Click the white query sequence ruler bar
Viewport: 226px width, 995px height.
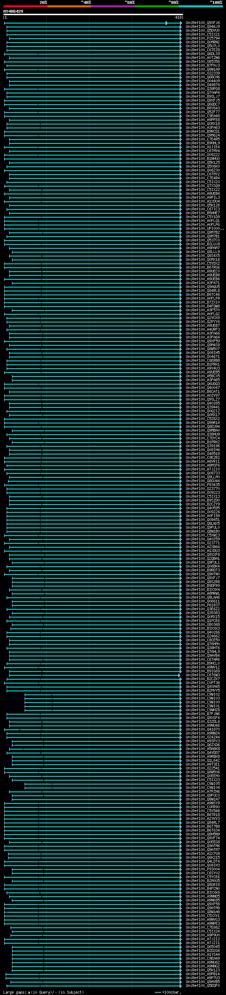coord(93,15)
